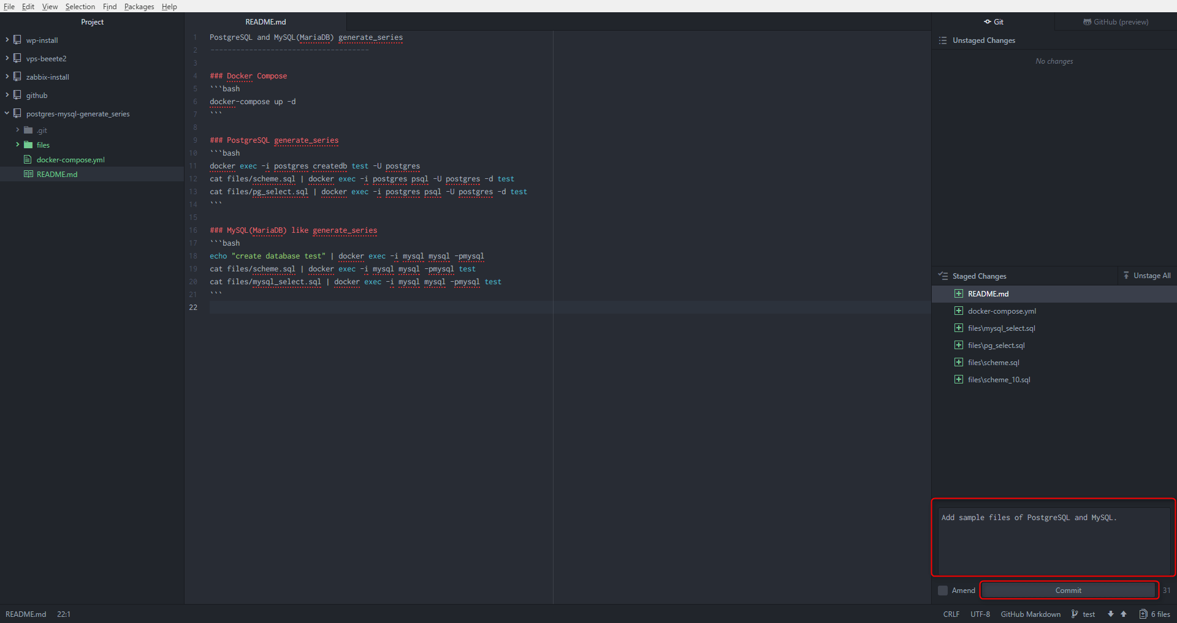Click the push arrow icon in status bar

(x=1123, y=614)
